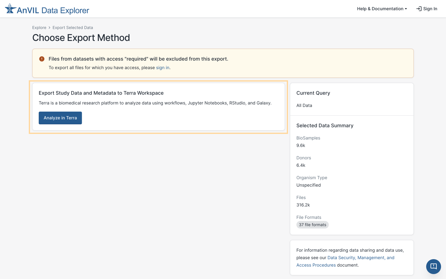Go to the Explore breadcrumb
Viewport: 446px width, 279px height.
pyautogui.click(x=39, y=28)
